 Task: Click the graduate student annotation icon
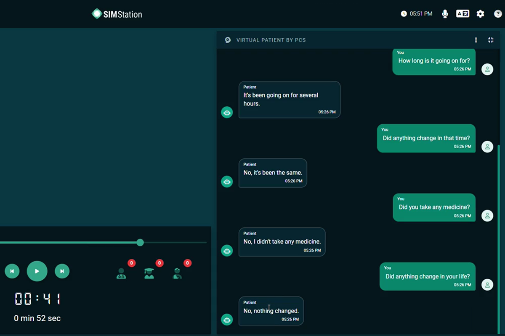[x=149, y=273]
